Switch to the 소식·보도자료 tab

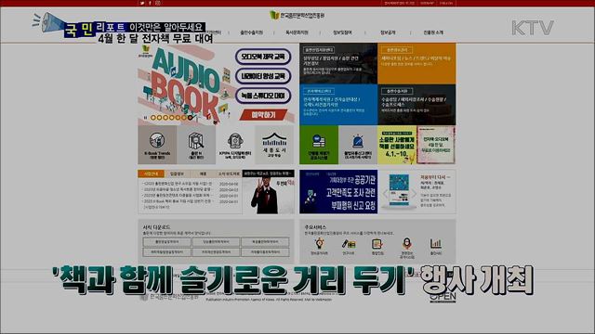(x=229, y=173)
